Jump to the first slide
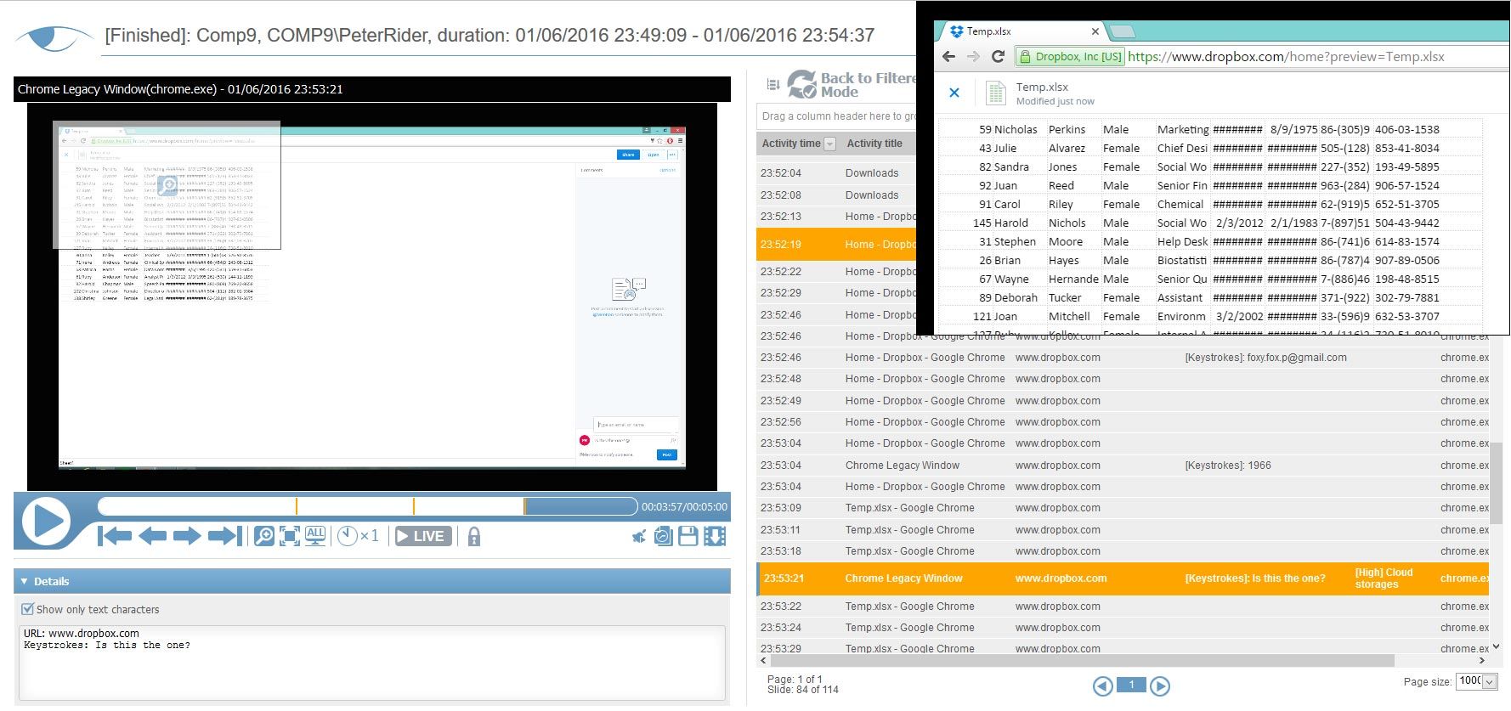This screenshot has width=1511, height=711. point(115,536)
